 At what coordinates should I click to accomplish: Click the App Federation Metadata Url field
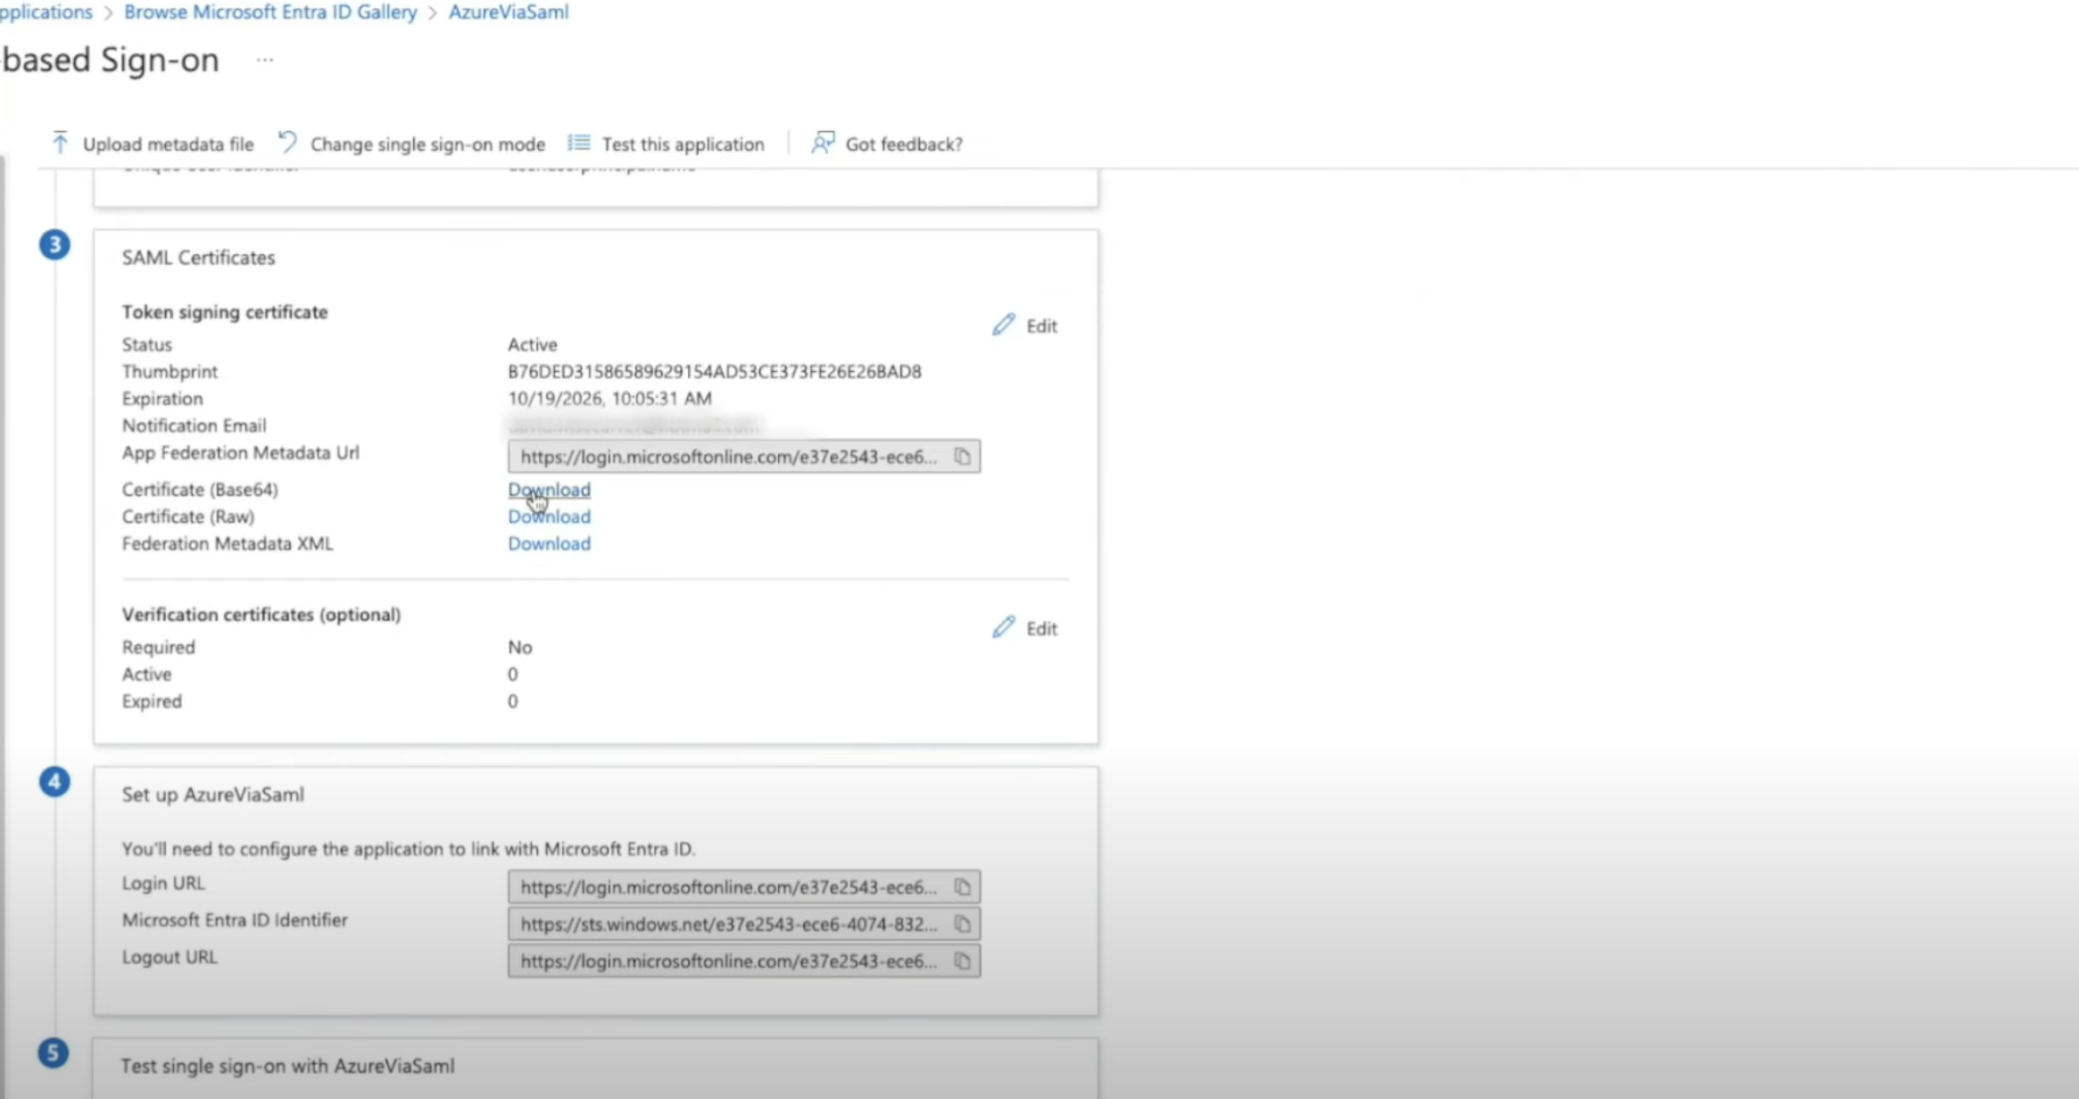pyautogui.click(x=727, y=457)
